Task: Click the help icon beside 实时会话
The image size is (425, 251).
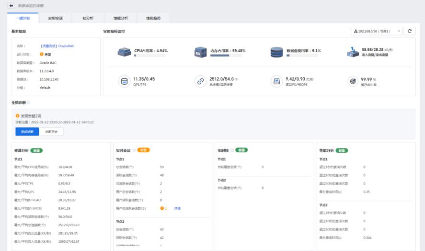Action: 134,150
